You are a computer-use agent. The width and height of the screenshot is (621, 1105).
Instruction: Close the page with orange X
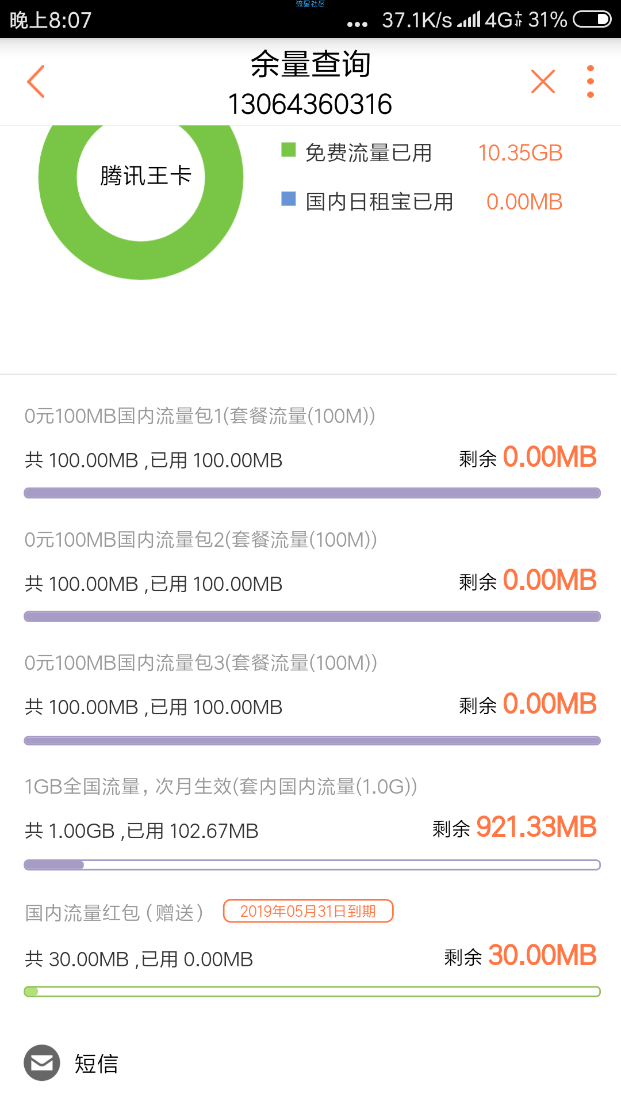click(x=543, y=81)
